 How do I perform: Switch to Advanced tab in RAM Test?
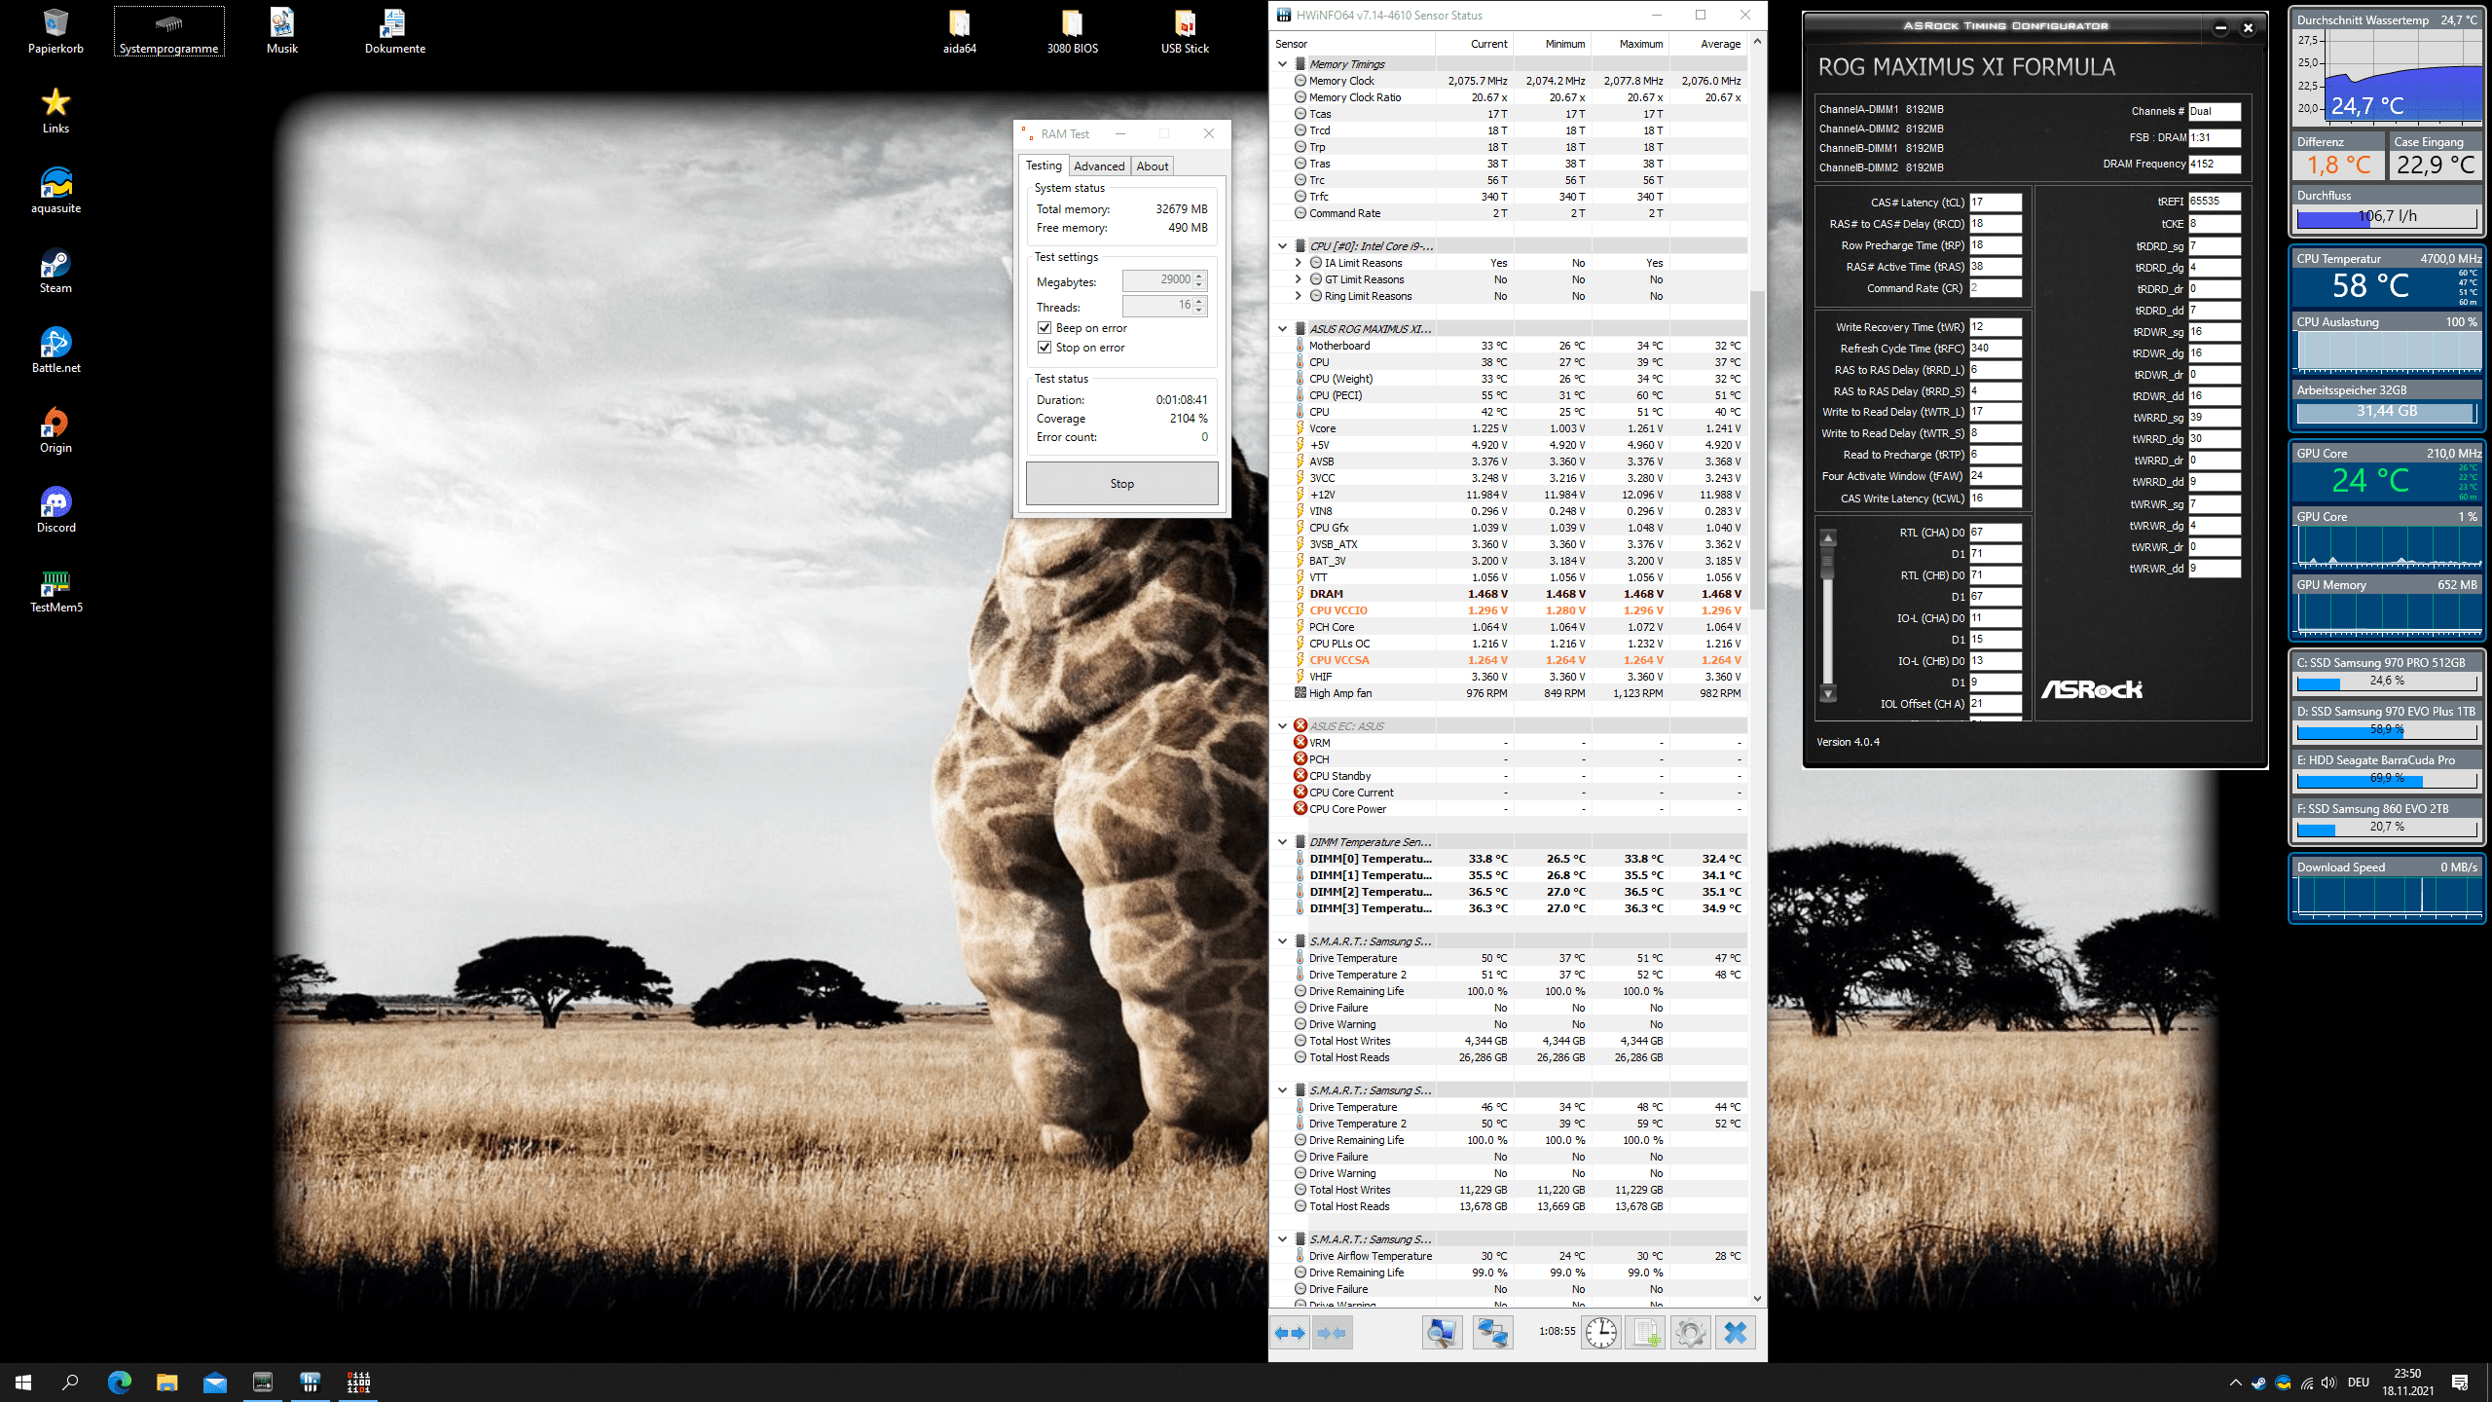pos(1099,166)
